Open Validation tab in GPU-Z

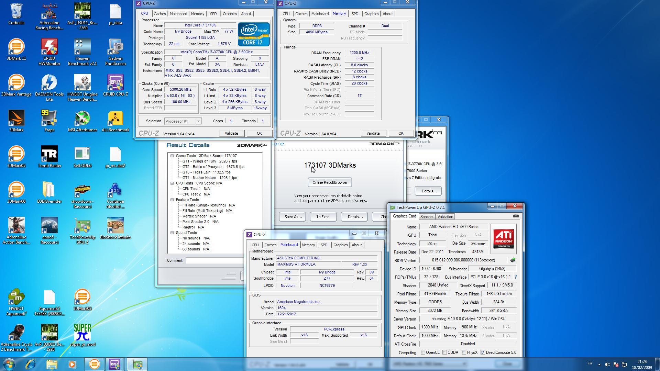445,217
